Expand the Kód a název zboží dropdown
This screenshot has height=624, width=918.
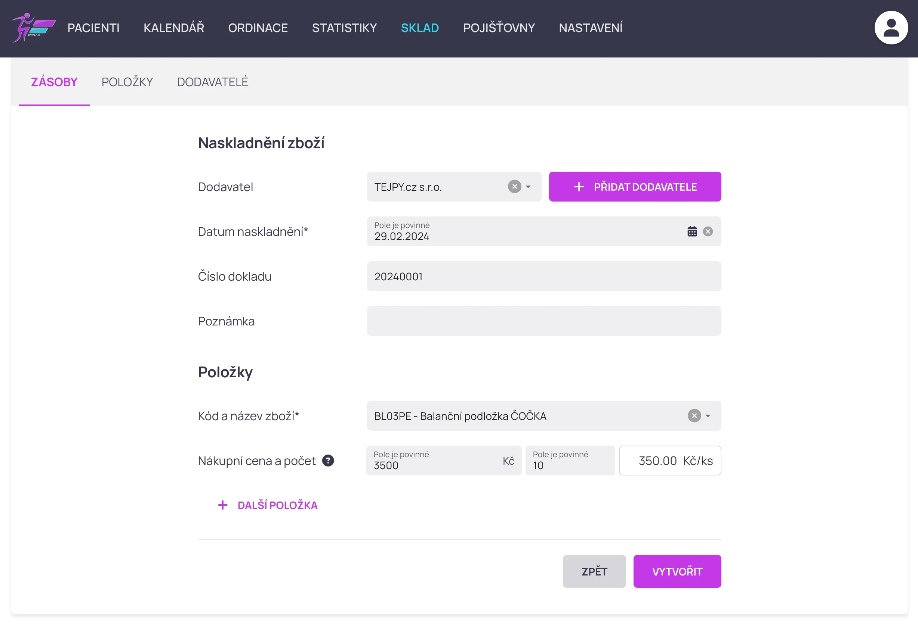(x=708, y=416)
